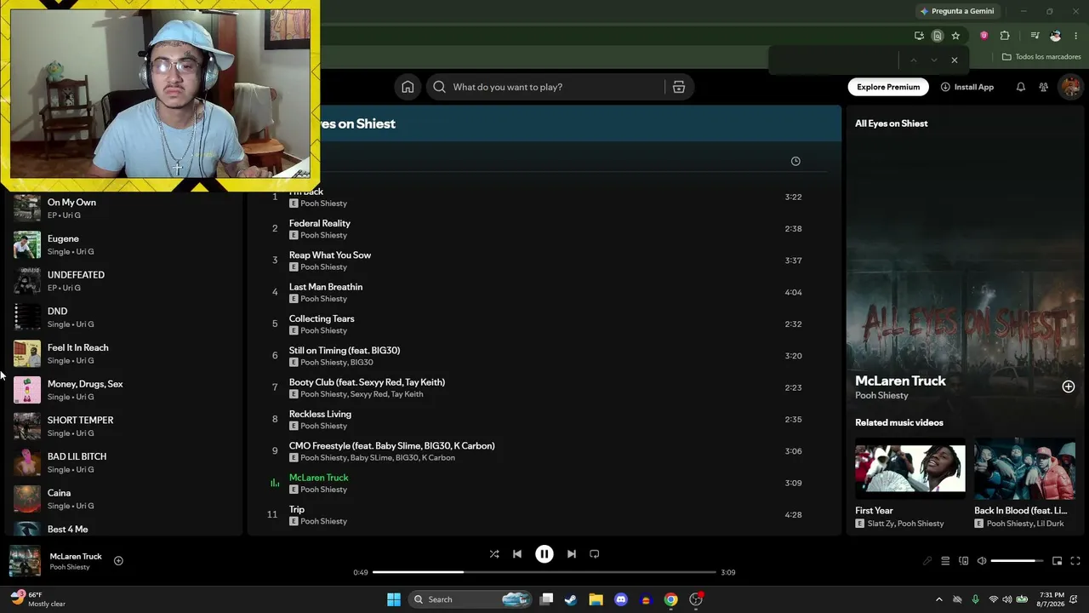Click Explore Premium button
The height and width of the screenshot is (613, 1089).
coord(888,87)
